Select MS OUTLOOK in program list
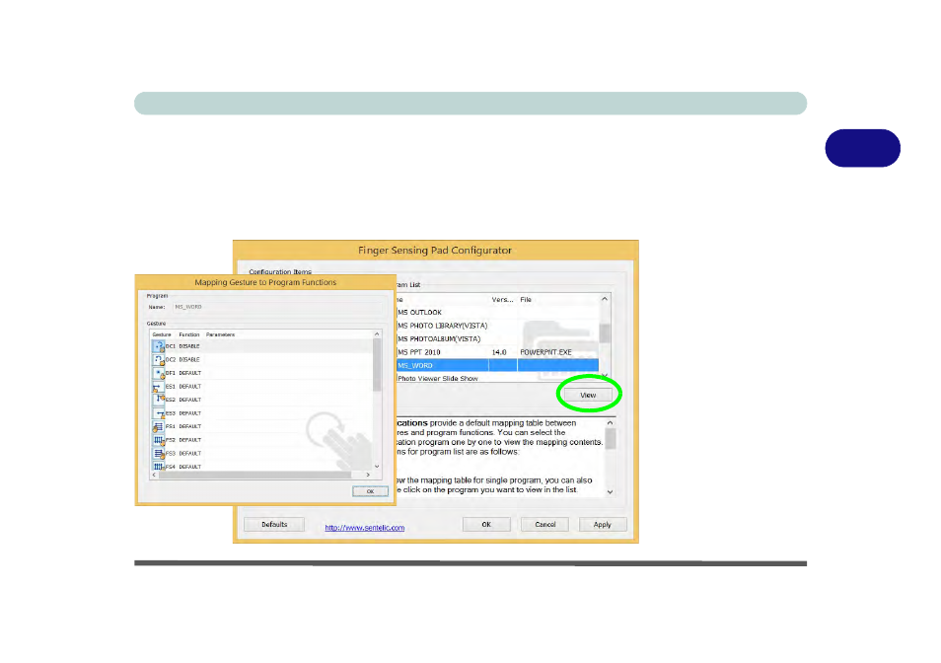Screen dimensions: 941x663 coord(497,313)
